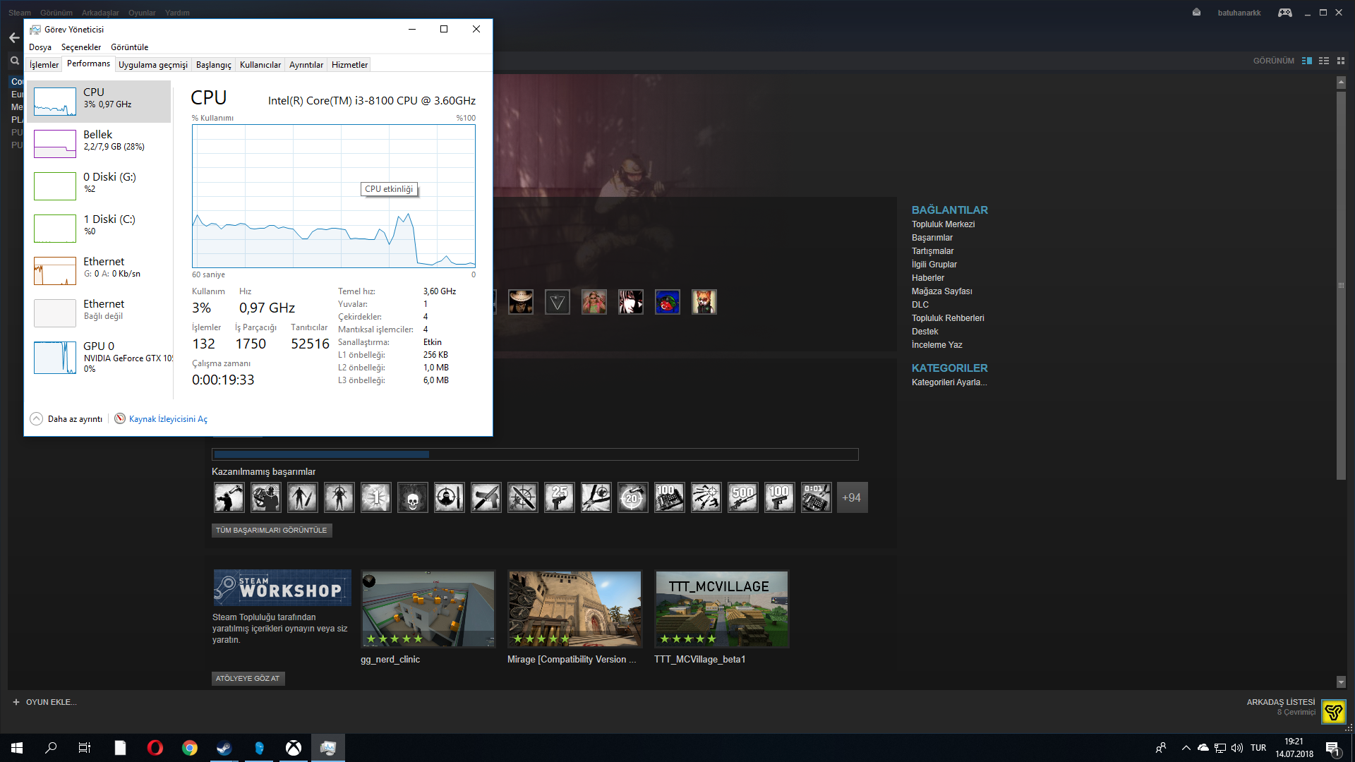The height and width of the screenshot is (762, 1355).
Task: Click the 25 pistol achievement icon
Action: pos(560,497)
